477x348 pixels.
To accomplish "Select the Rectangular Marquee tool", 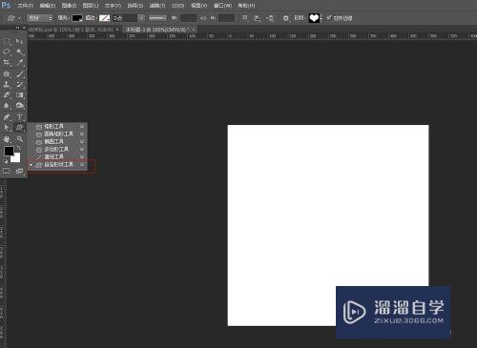I will [x=7, y=42].
